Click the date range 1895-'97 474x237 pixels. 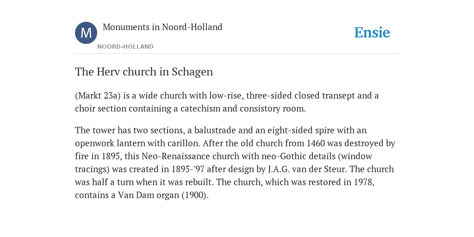tap(188, 169)
